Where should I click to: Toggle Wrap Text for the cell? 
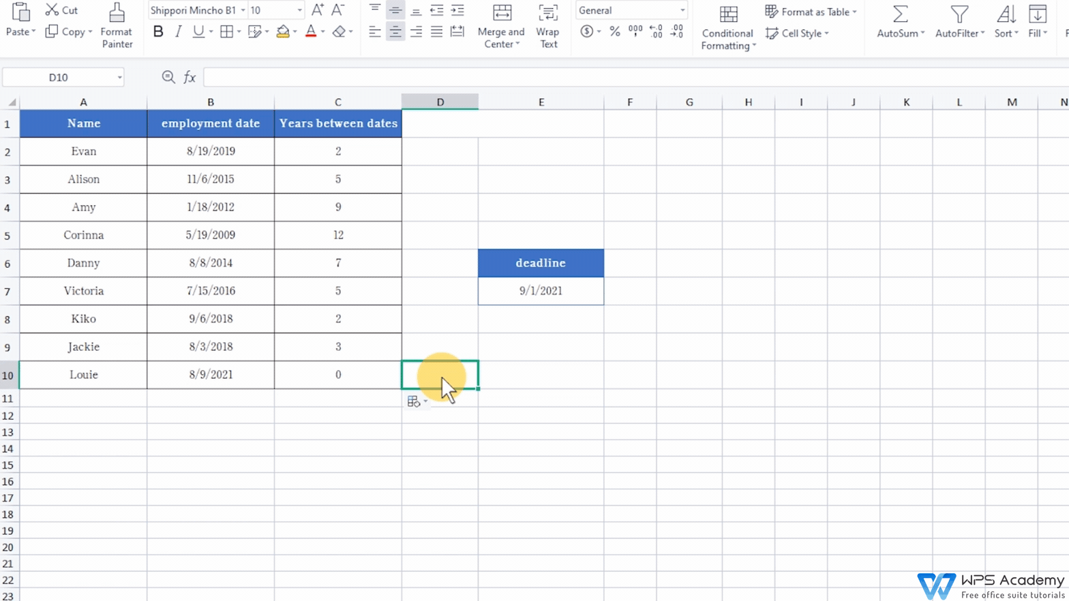pyautogui.click(x=547, y=25)
